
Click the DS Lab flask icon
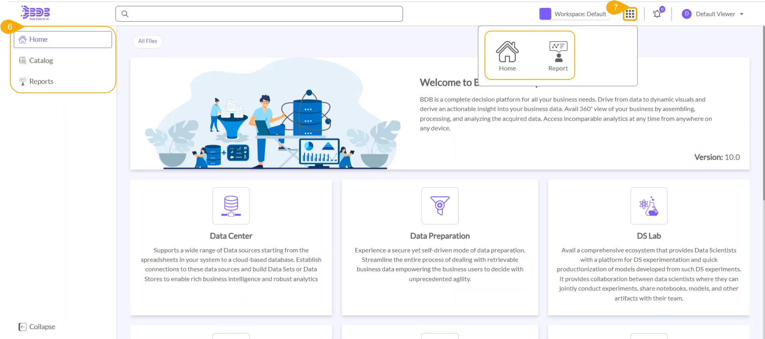pos(648,206)
